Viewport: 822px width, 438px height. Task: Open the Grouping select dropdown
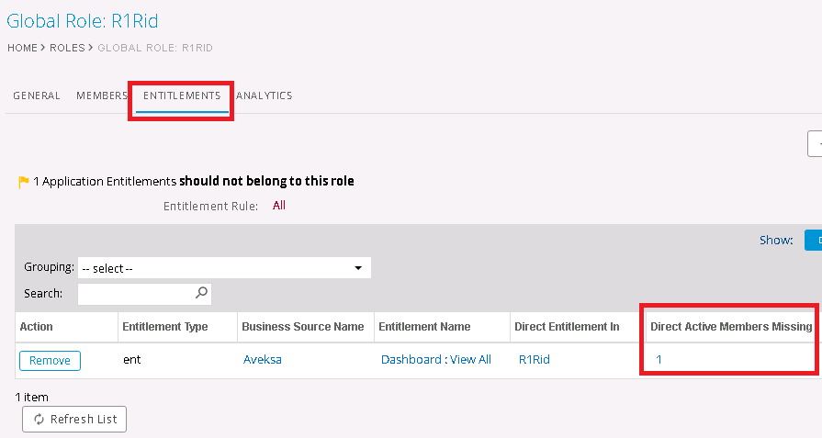click(224, 268)
